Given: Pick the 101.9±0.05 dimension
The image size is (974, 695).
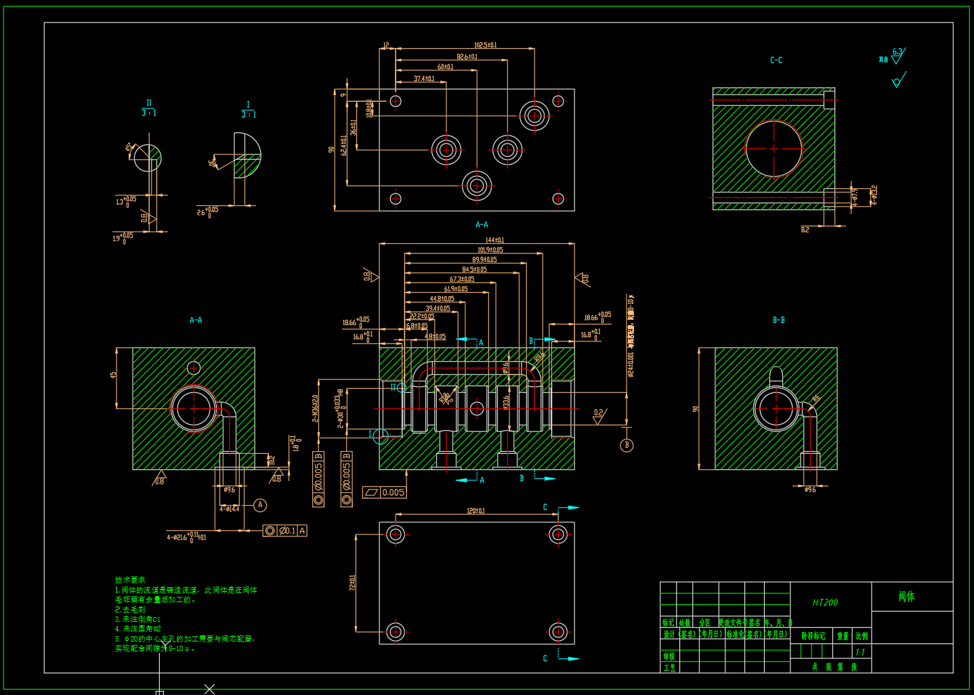Looking at the screenshot, I should coord(490,250).
